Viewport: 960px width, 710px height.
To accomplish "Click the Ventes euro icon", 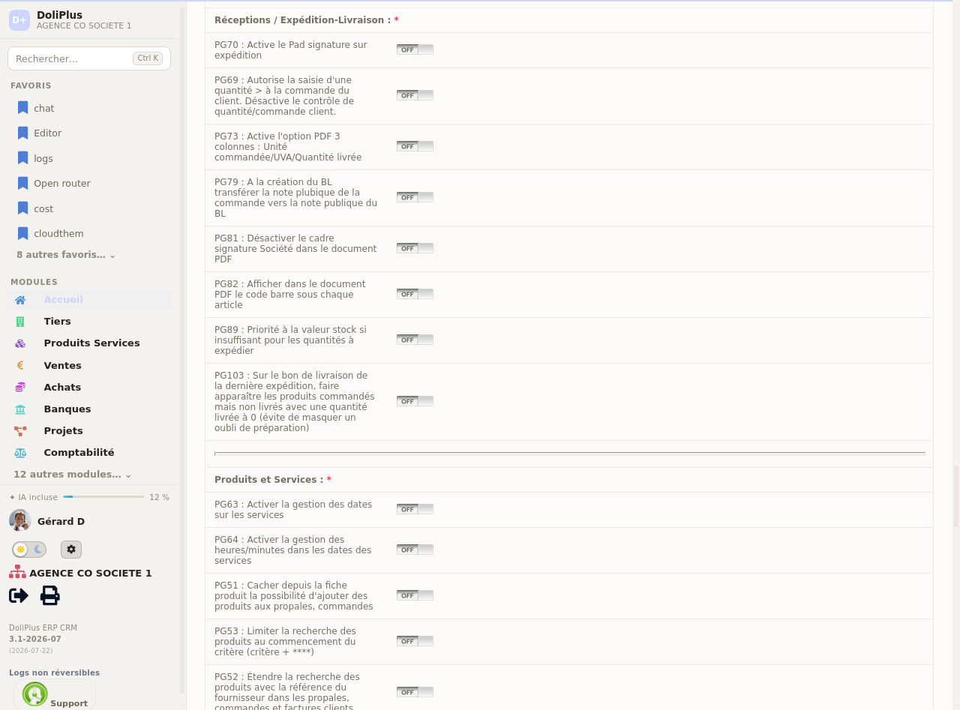I will click(20, 366).
